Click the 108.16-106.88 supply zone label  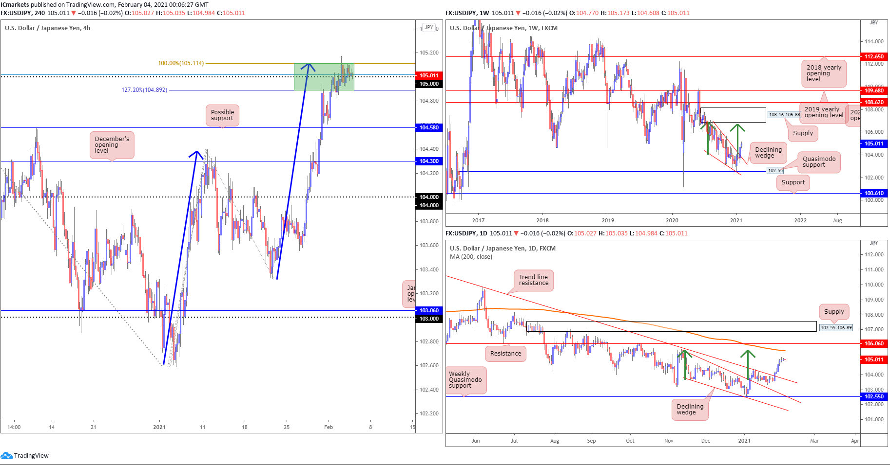[784, 115]
